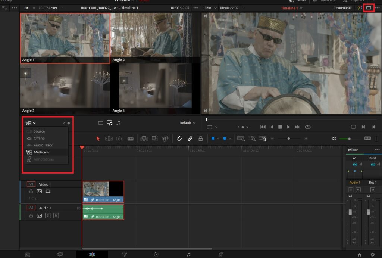The height and width of the screenshot is (258, 382).
Task: Open the Fit zoom dropdown in source viewer
Action: [30, 8]
